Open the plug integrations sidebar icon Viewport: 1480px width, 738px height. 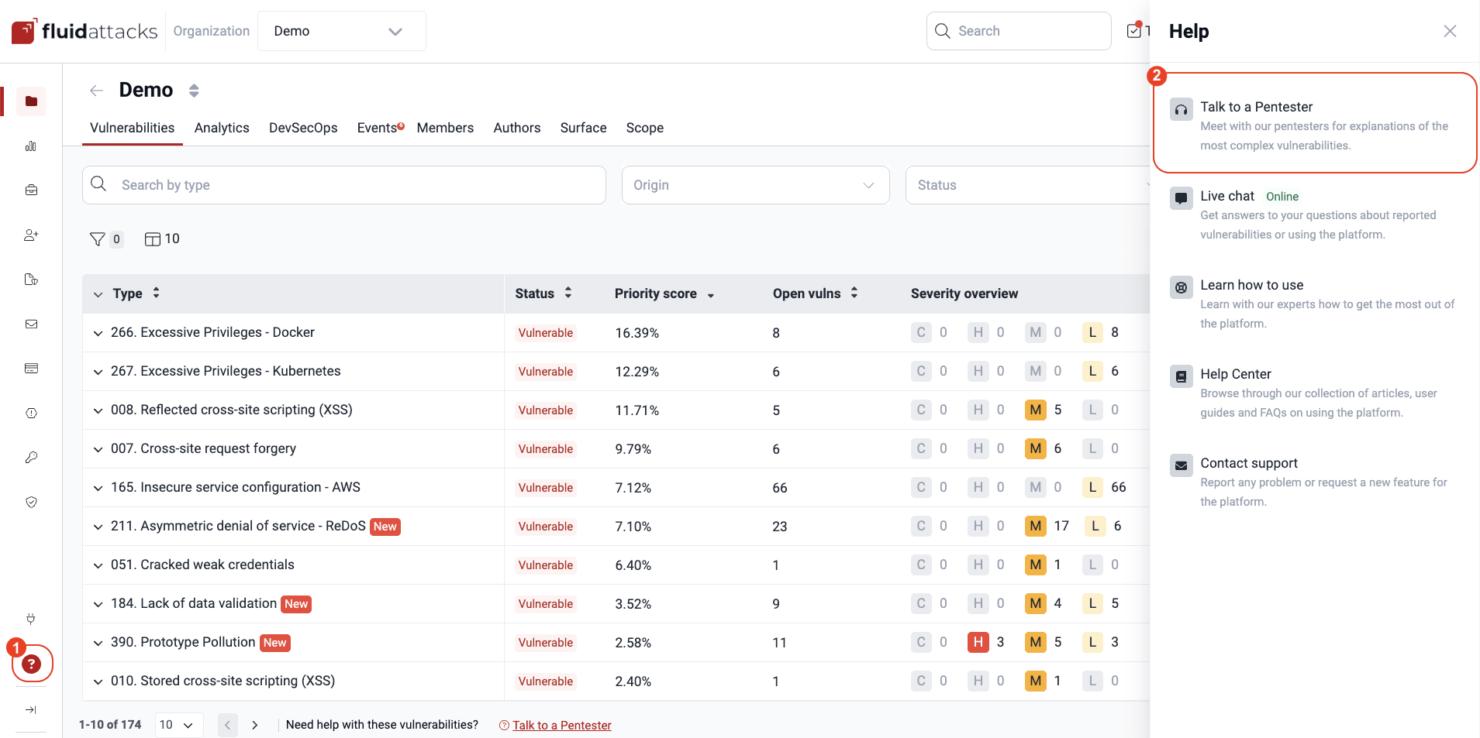[x=31, y=619]
